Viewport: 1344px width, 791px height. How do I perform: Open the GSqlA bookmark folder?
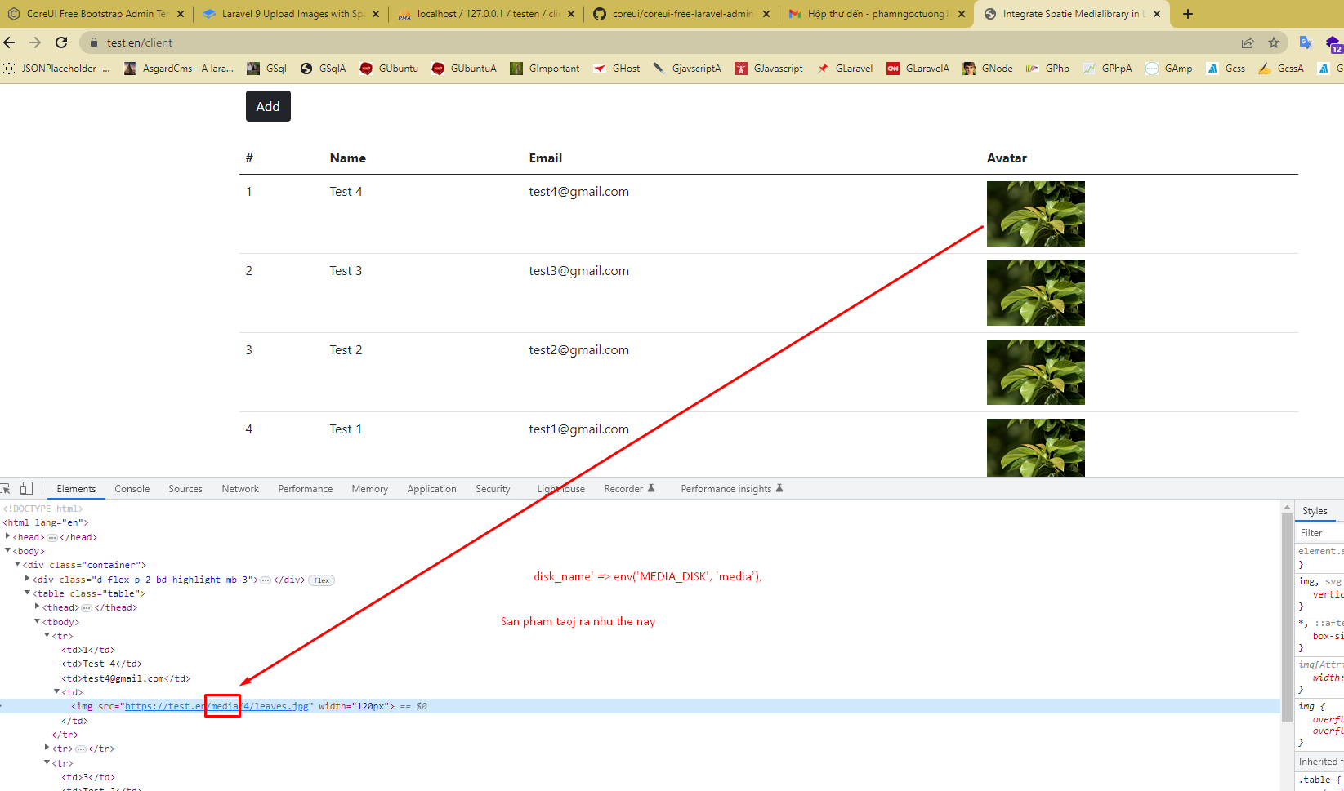[x=324, y=69]
